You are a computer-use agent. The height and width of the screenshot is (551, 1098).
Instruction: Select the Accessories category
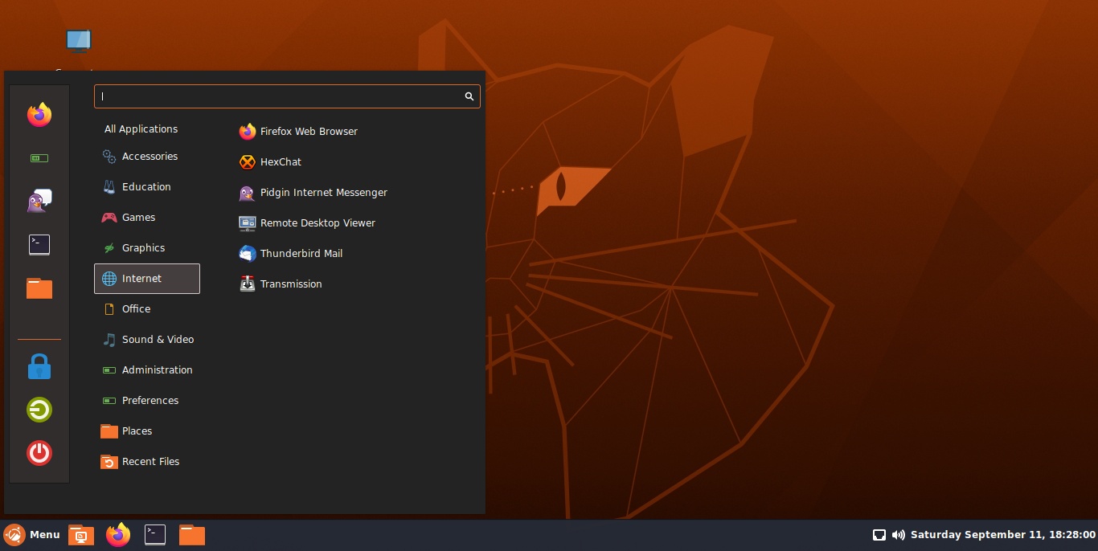point(149,157)
